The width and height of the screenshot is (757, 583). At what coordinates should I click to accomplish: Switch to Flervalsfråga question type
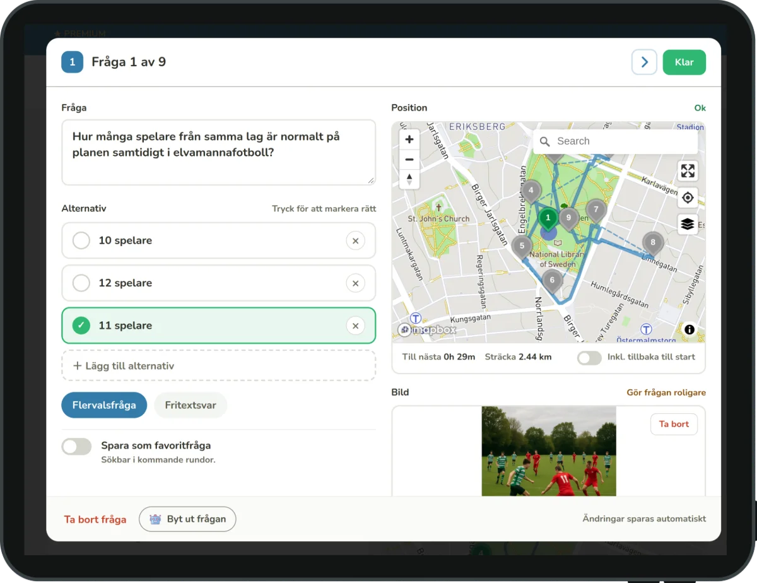coord(104,405)
